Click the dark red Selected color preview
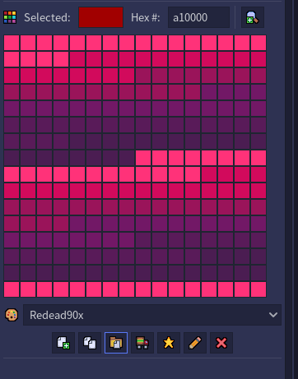Screen dimensions: 298x379 point(101,17)
